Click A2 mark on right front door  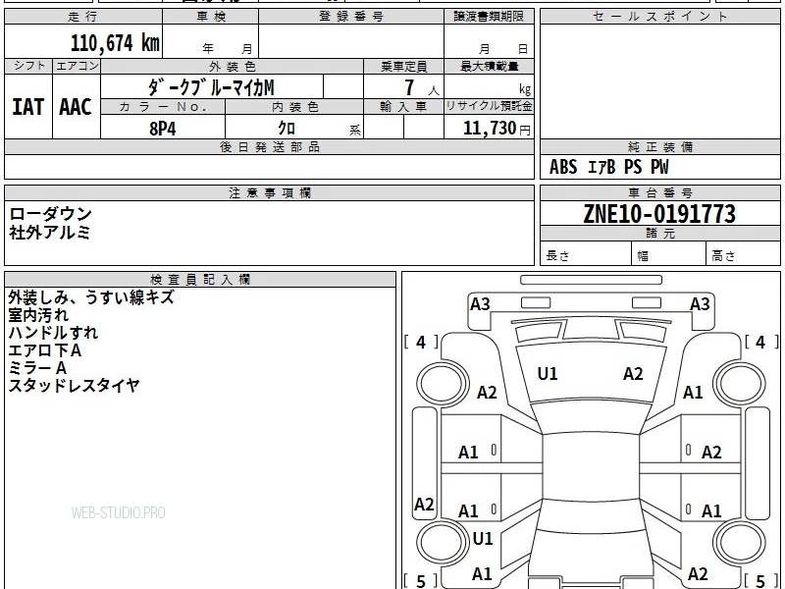711,453
